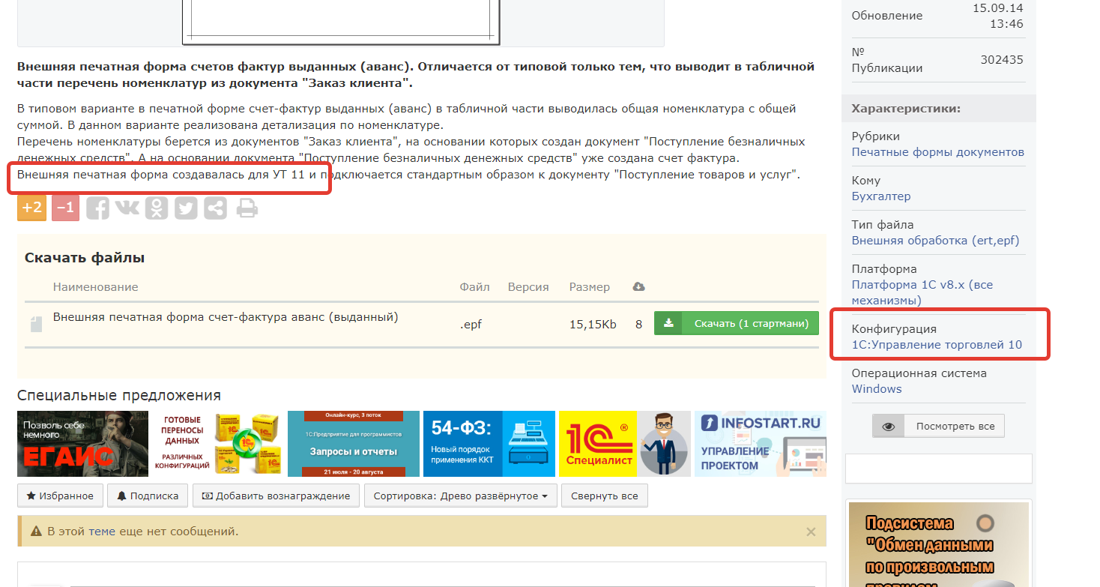1100x587 pixels.
Task: Click Добавить вознаграждение button
Action: coord(276,496)
